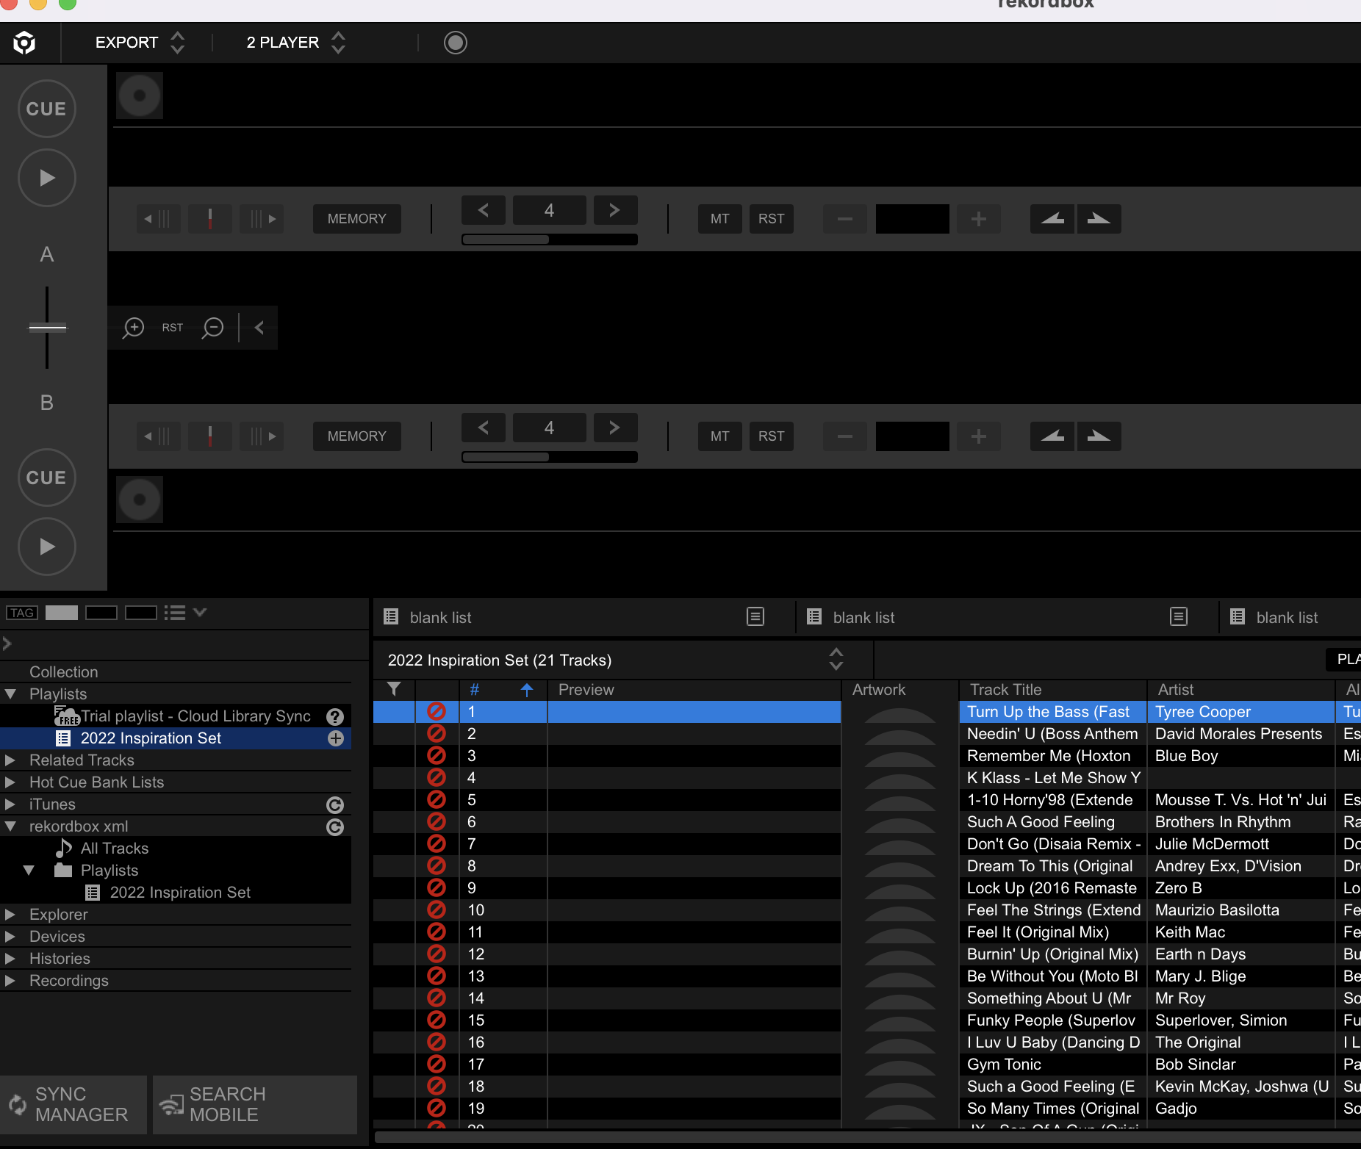The image size is (1361, 1149).
Task: Click the deck A MEMORY button
Action: 356,219
